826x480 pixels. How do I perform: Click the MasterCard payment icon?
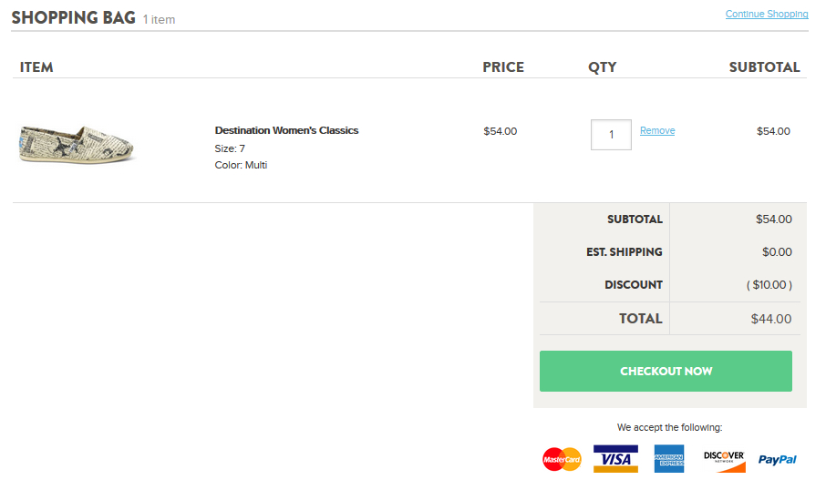tap(562, 459)
